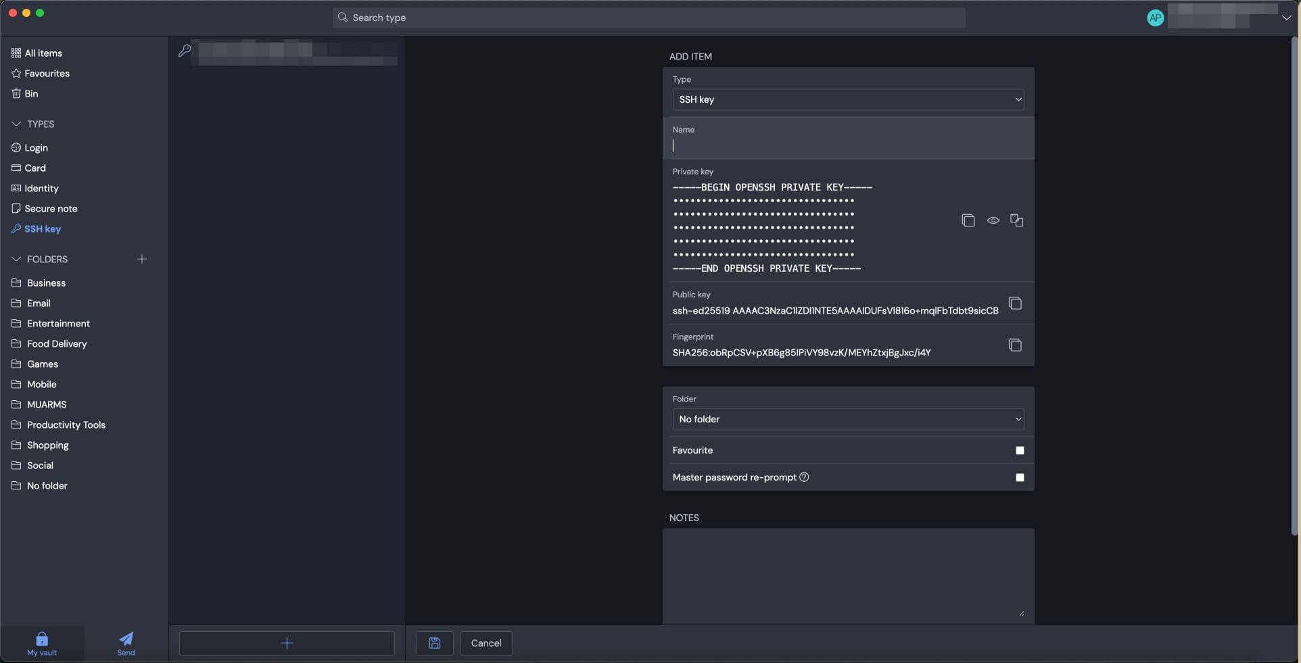Open the Productivity Tools folder
Image resolution: width=1301 pixels, height=663 pixels.
pyautogui.click(x=59, y=424)
